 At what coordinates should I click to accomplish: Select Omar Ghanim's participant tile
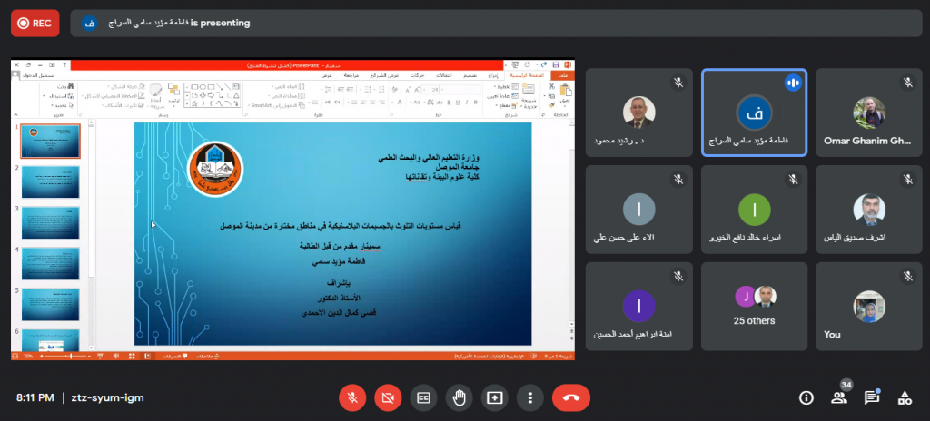(x=868, y=113)
